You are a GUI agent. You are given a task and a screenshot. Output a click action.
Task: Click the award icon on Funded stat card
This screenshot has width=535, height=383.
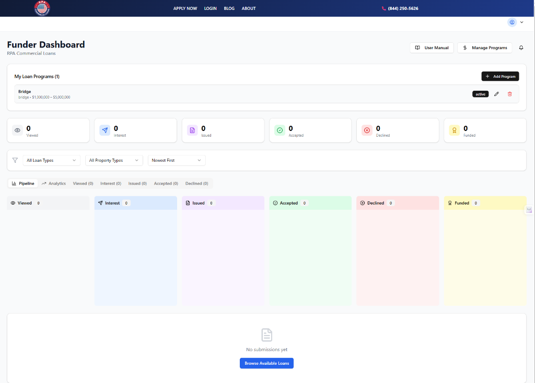click(x=454, y=130)
